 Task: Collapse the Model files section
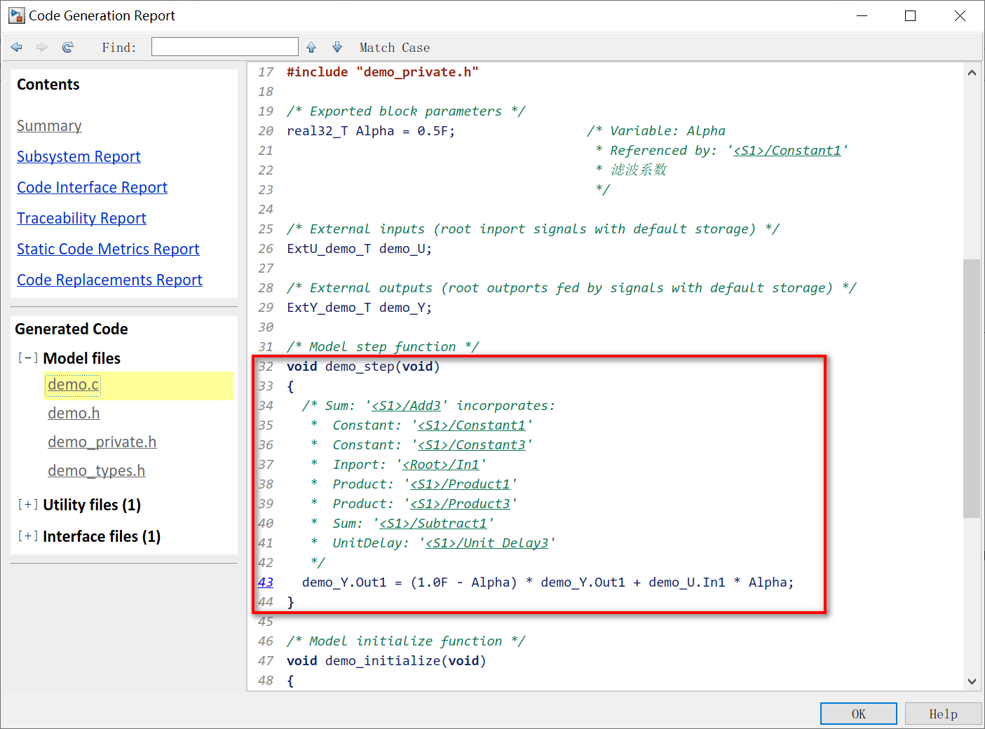click(28, 358)
